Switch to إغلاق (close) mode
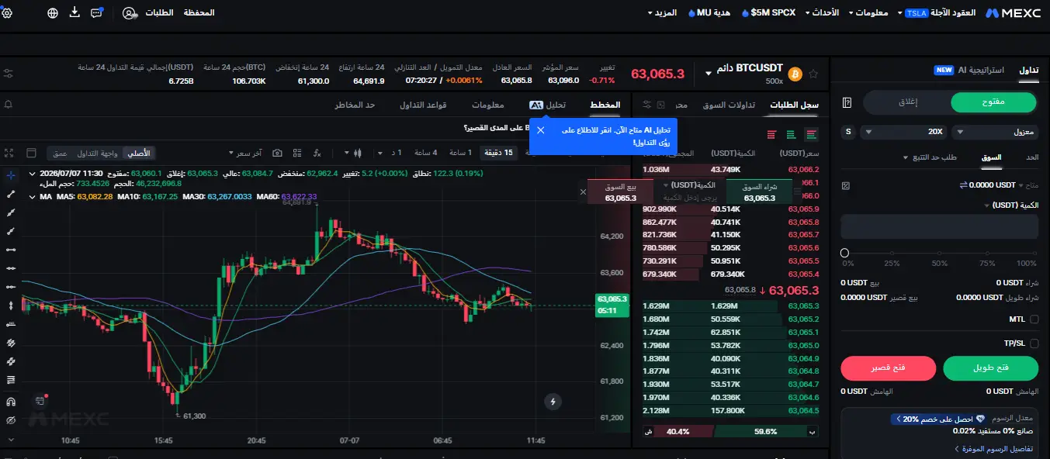Screen dimensions: 1050x459 [907, 102]
